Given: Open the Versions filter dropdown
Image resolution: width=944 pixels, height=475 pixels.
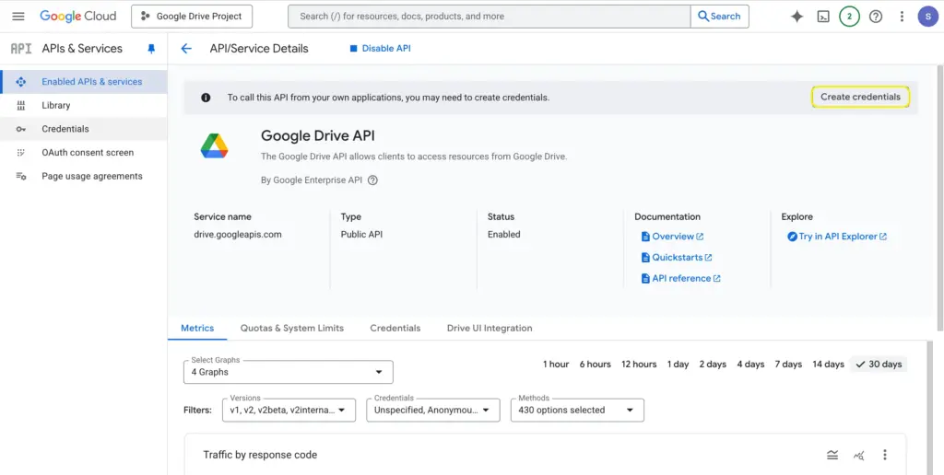Looking at the screenshot, I should [x=289, y=411].
